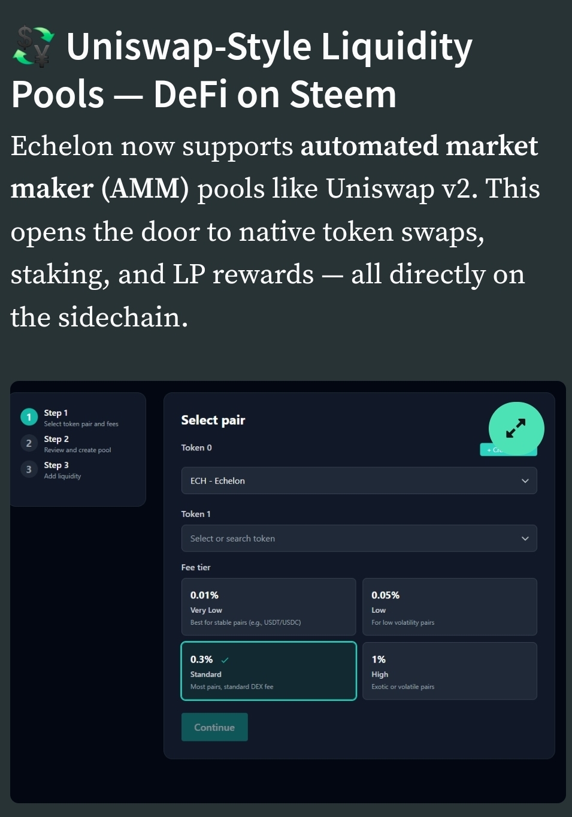572x817 pixels.
Task: Select the step 3 numbered circle
Action: pos(29,469)
